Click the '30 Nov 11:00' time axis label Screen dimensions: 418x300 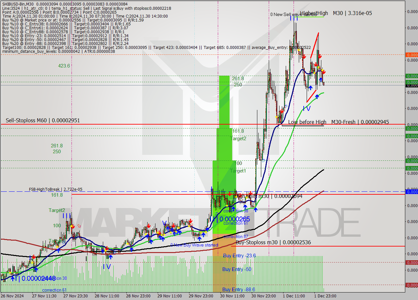pos(232,296)
